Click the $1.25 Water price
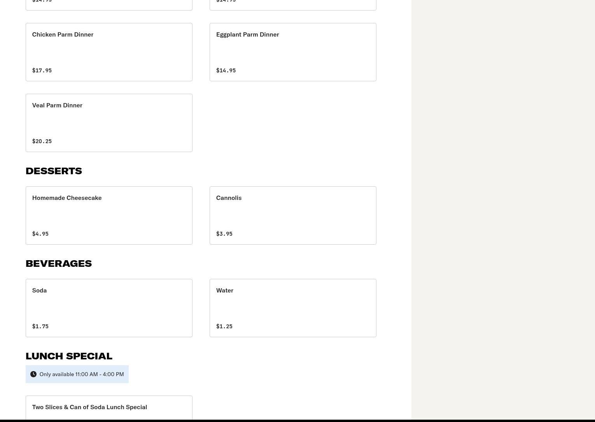The image size is (595, 422). click(224, 326)
